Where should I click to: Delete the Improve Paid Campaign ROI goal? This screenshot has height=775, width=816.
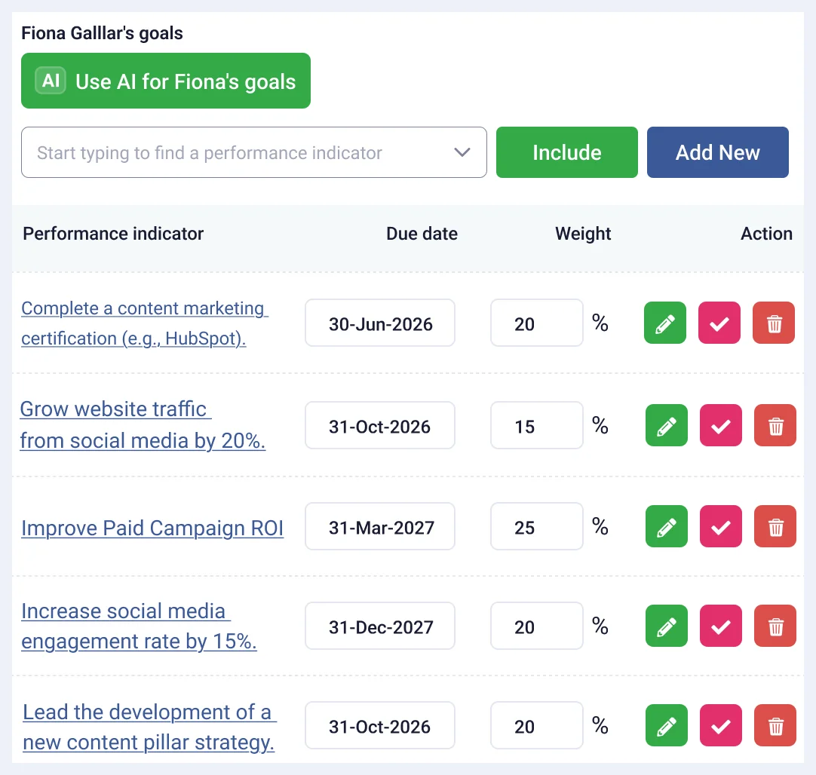[x=775, y=526]
